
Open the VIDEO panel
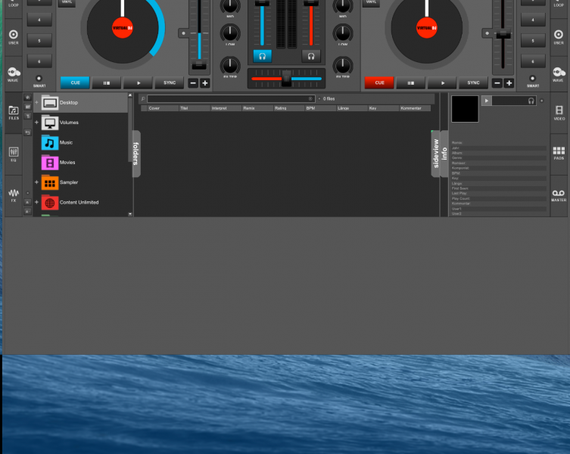(559, 113)
